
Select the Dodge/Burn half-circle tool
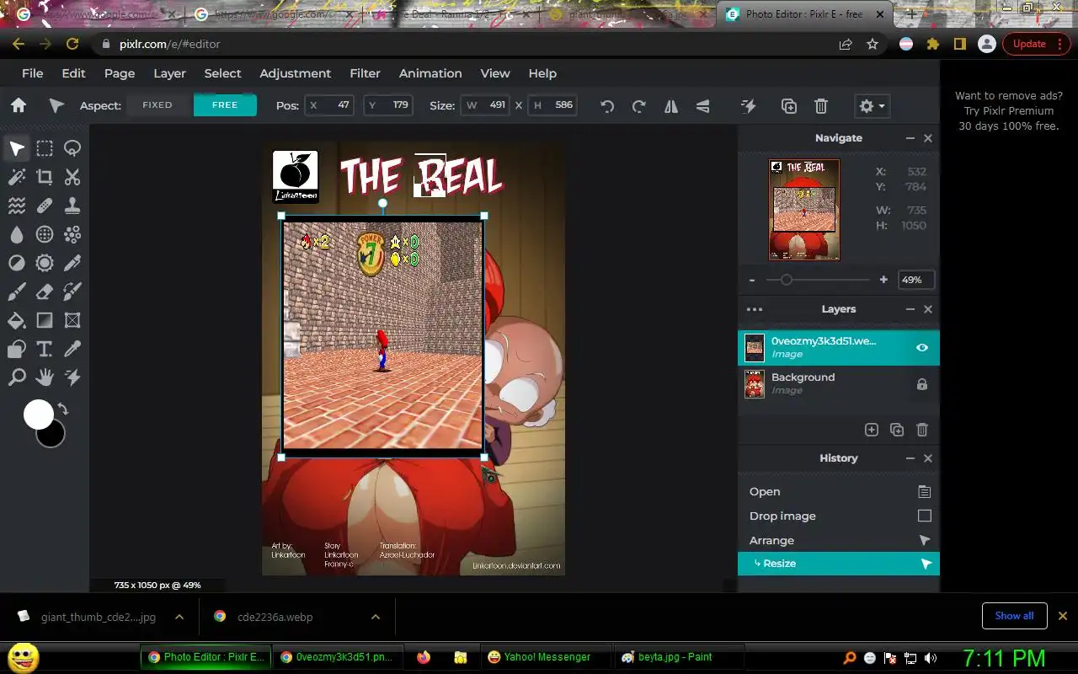[17, 263]
